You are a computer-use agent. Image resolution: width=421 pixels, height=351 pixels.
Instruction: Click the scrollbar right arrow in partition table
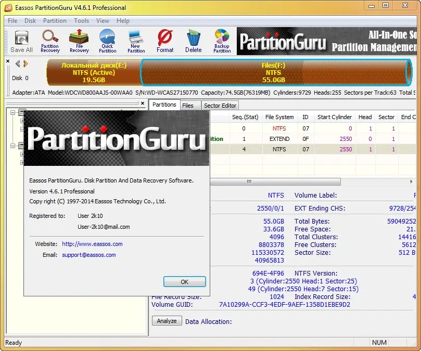click(411, 181)
